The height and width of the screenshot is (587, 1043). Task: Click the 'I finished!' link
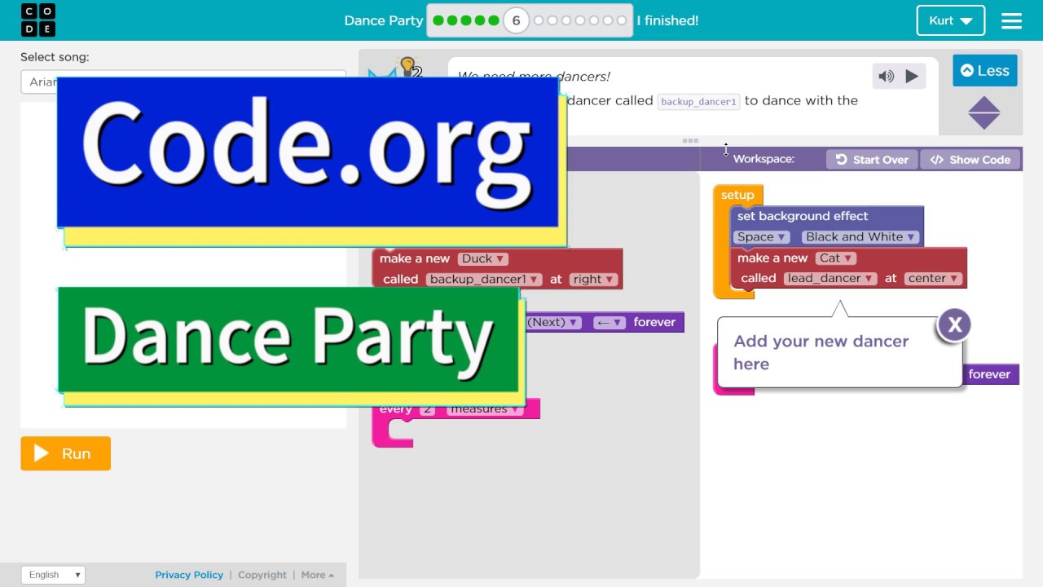click(667, 20)
